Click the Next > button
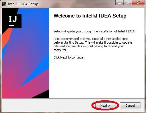146x113 pixels. [106, 106]
